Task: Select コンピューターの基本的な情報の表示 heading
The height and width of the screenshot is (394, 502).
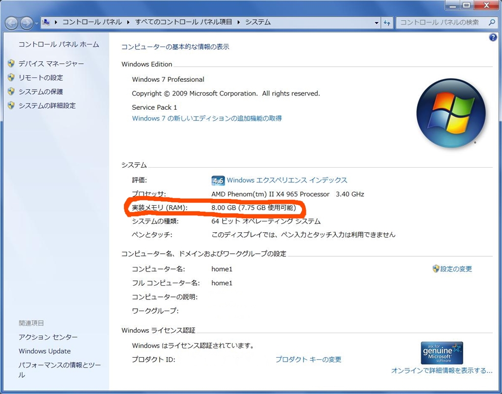Action: pos(175,47)
